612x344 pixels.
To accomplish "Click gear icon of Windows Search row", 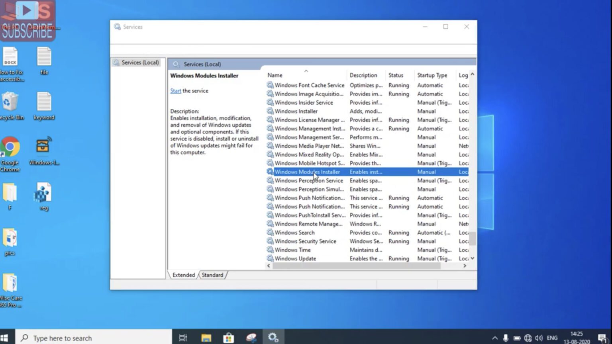I will (270, 233).
